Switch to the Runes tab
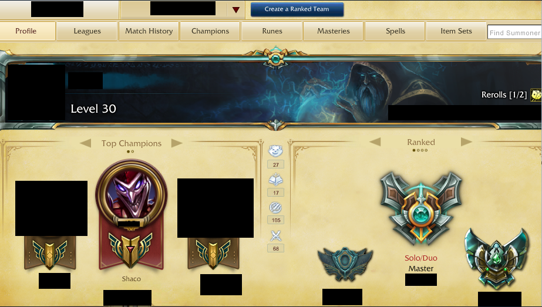 tap(272, 31)
